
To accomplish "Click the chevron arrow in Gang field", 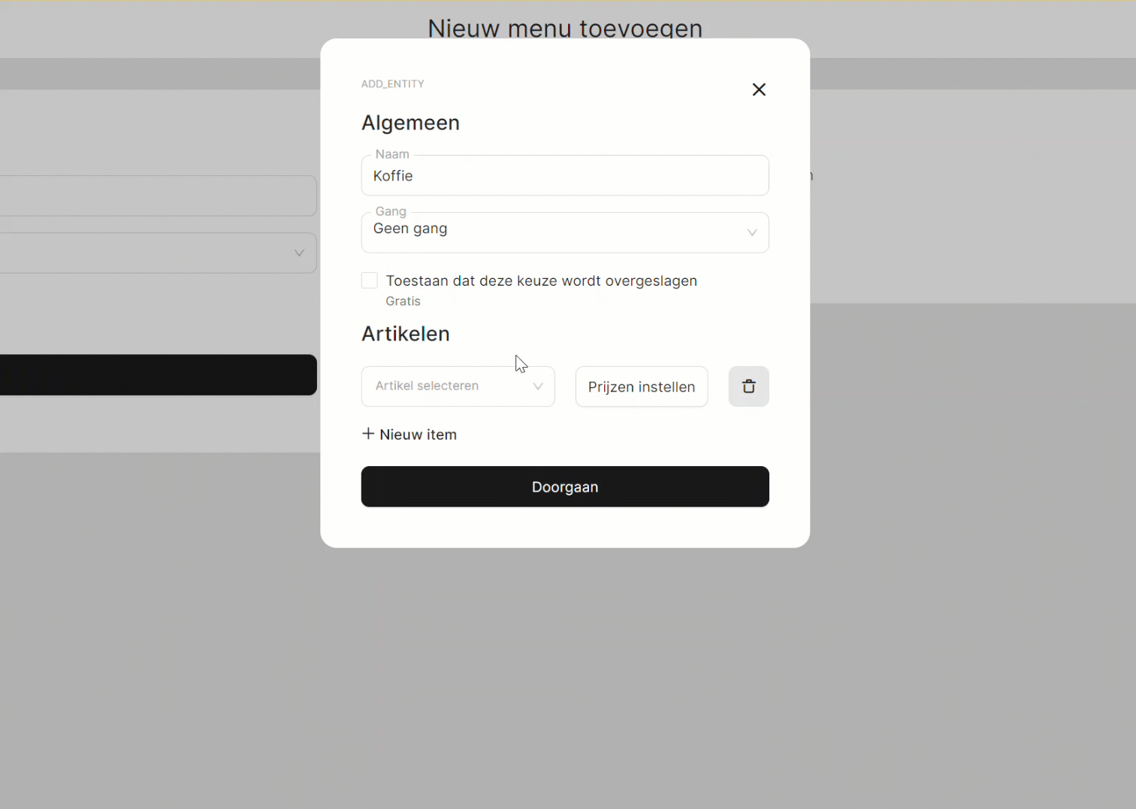I will click(751, 232).
